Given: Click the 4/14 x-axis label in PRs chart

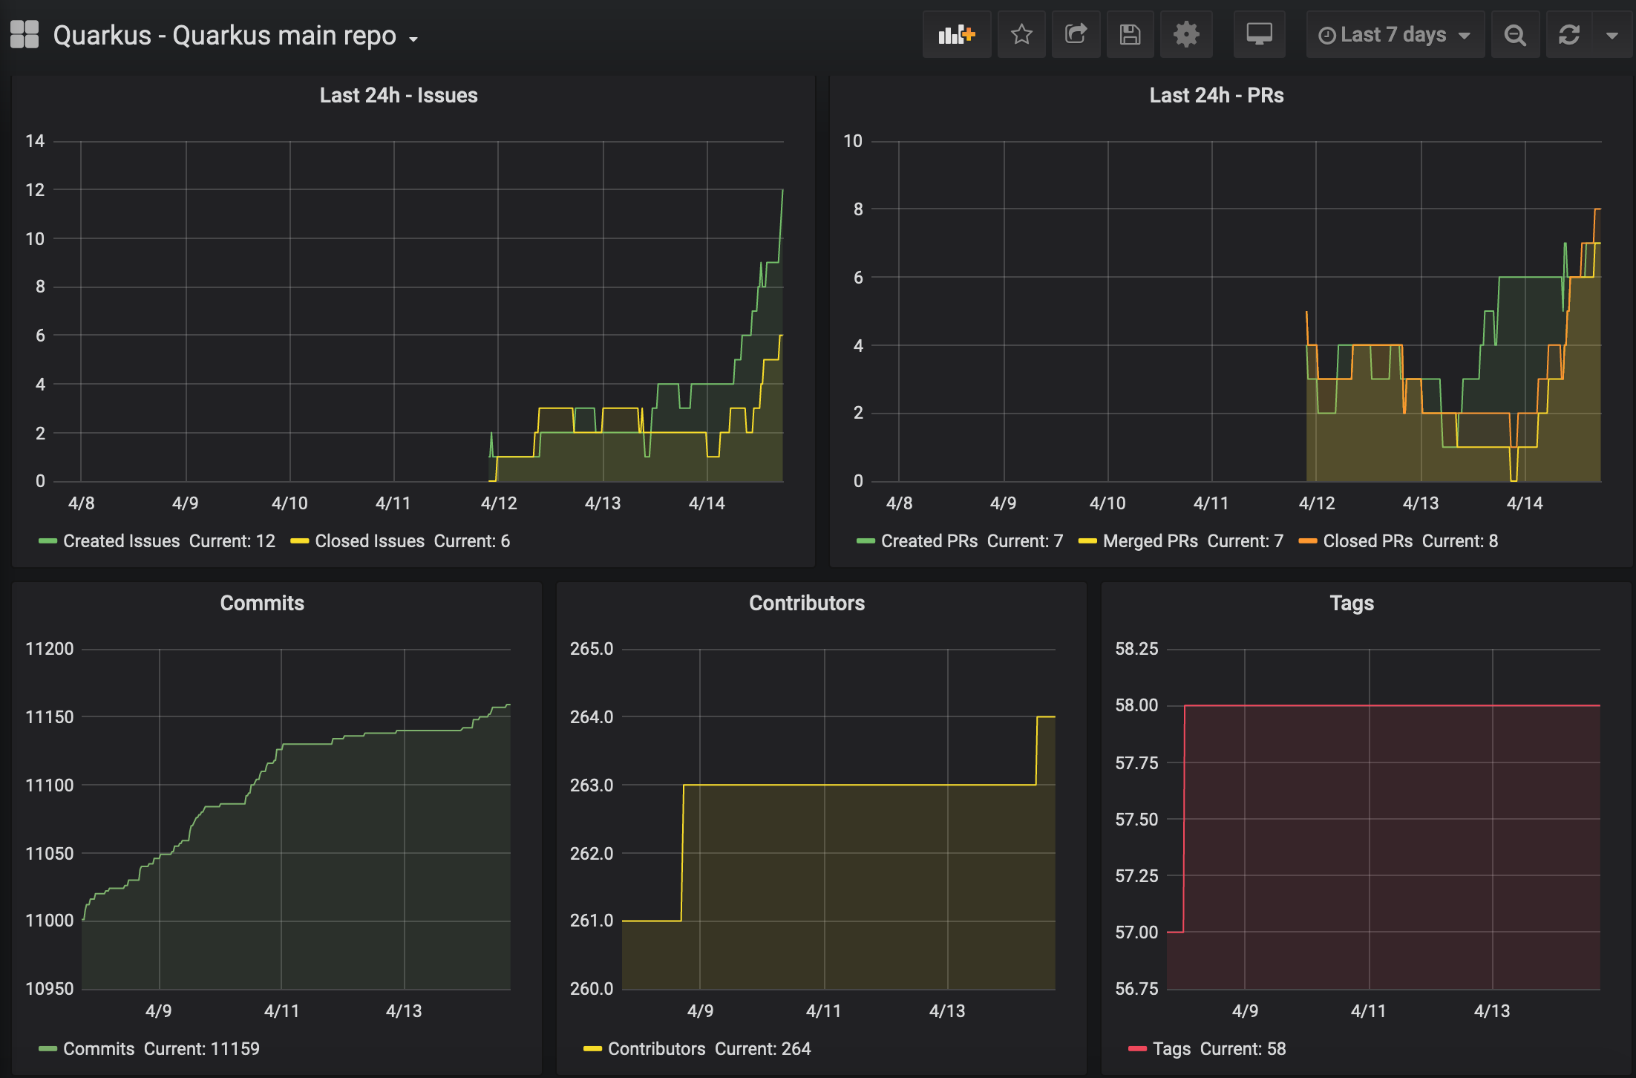Looking at the screenshot, I should coord(1524,503).
